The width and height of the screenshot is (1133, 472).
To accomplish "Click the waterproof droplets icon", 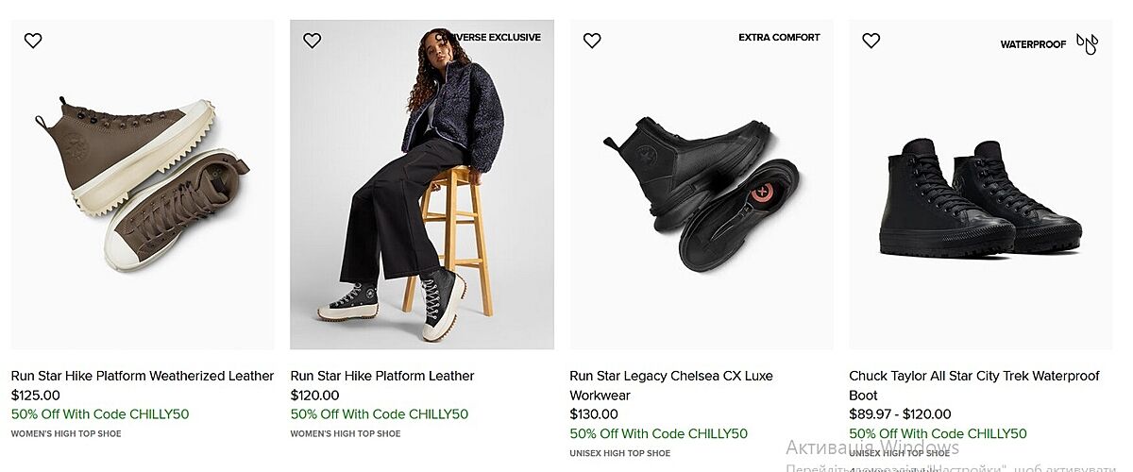I will [x=1088, y=43].
